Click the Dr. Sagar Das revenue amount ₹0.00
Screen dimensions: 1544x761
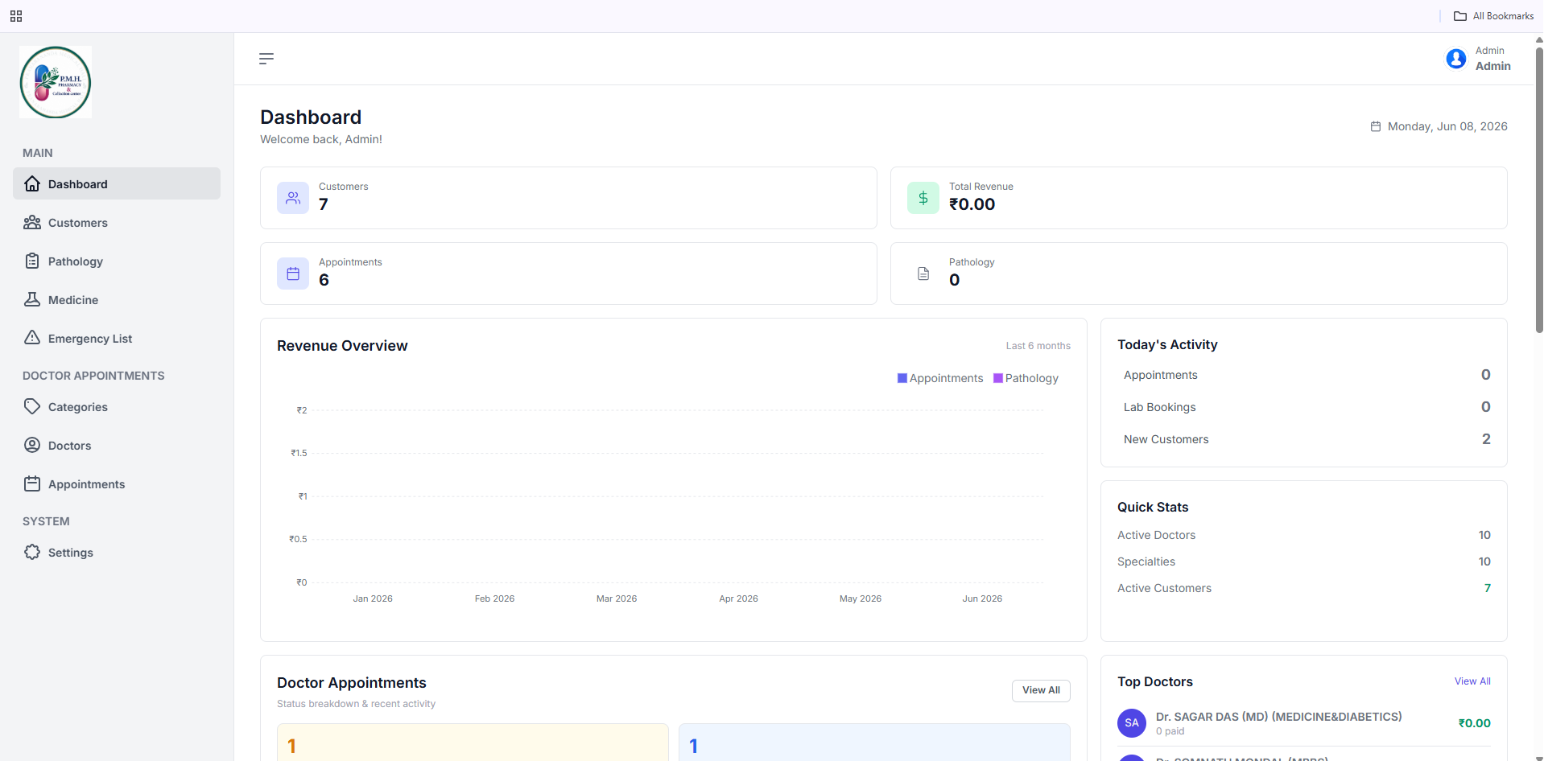pyautogui.click(x=1474, y=723)
